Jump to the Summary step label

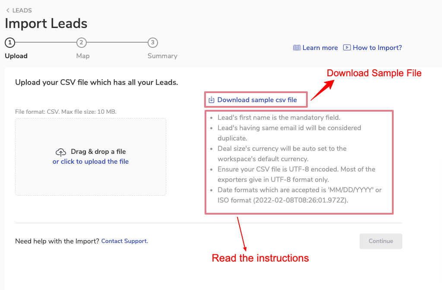[162, 56]
